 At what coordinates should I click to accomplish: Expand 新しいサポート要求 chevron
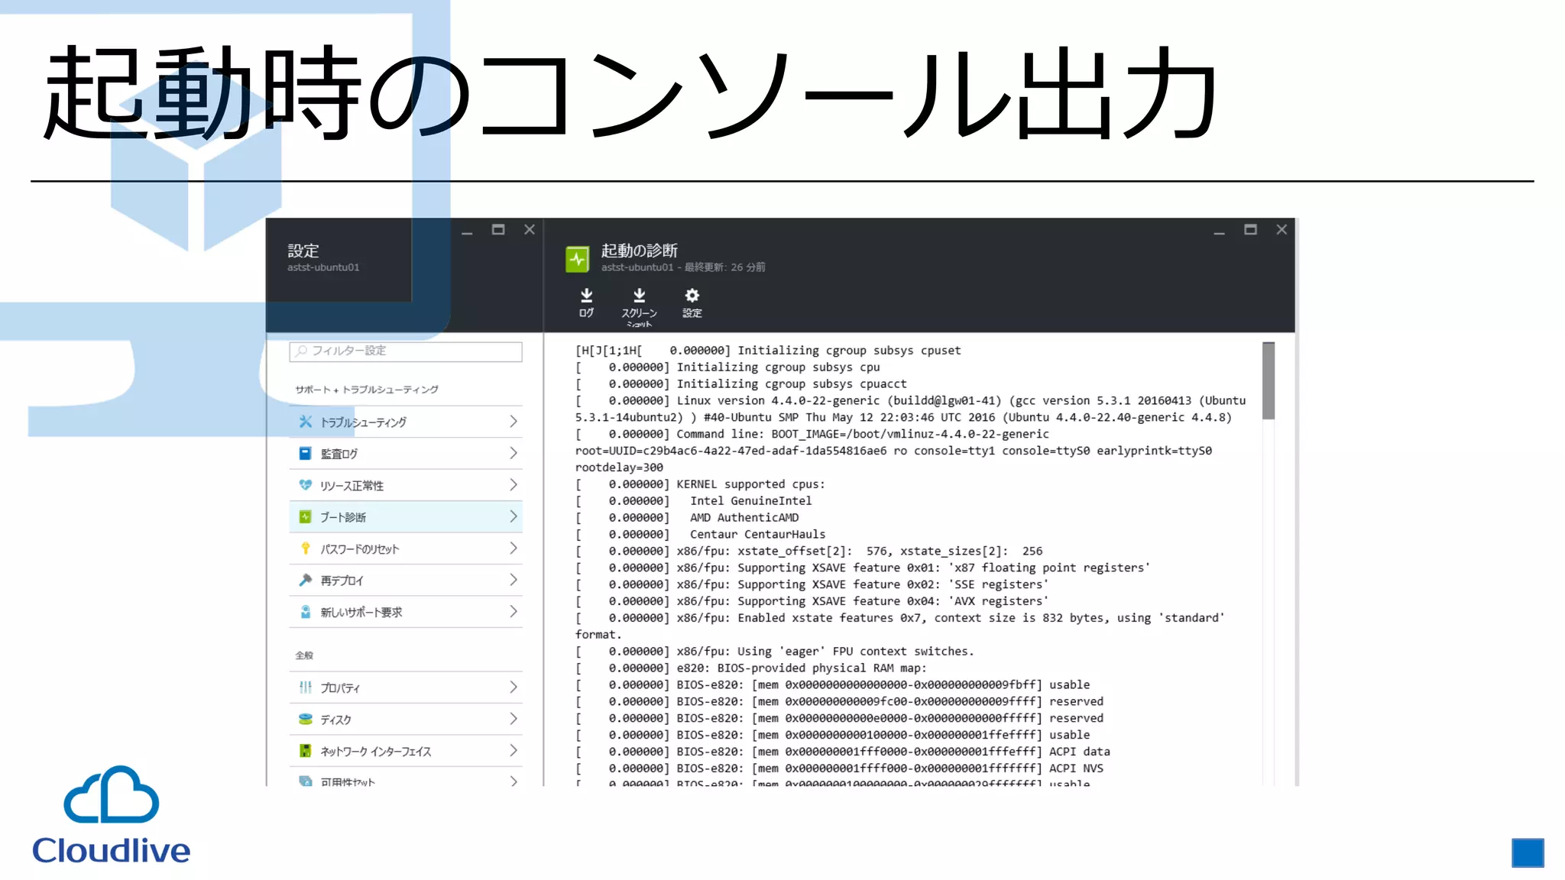click(514, 612)
